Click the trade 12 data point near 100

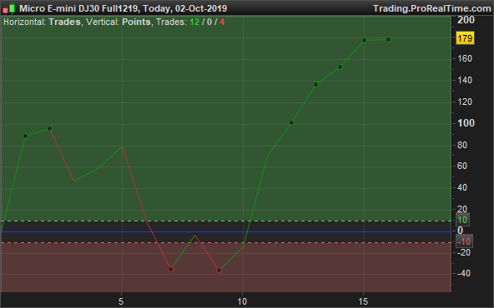[x=291, y=122]
